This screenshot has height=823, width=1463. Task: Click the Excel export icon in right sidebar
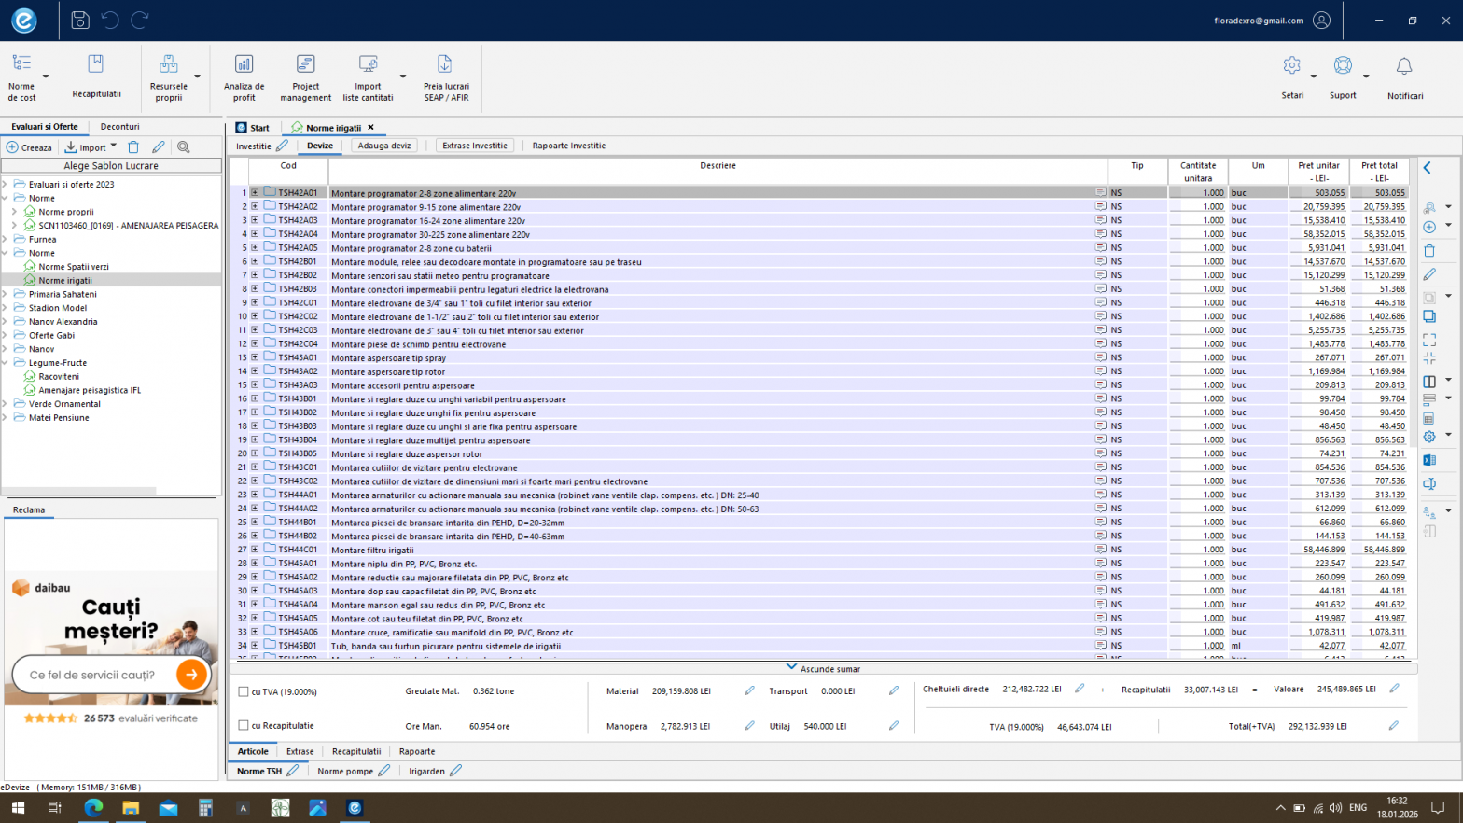(x=1428, y=460)
